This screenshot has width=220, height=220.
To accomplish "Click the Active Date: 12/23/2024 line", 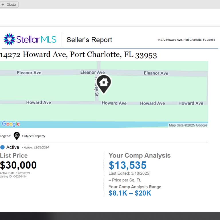I will click(15, 173).
